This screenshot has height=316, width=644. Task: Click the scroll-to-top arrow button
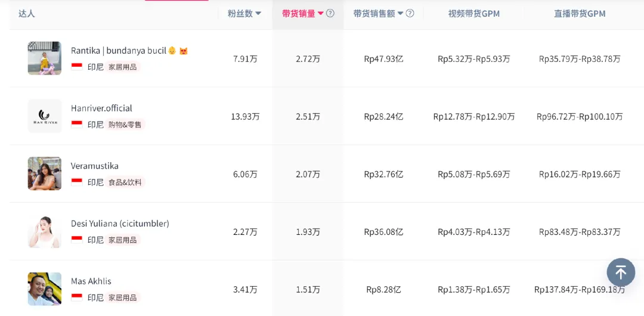[621, 272]
